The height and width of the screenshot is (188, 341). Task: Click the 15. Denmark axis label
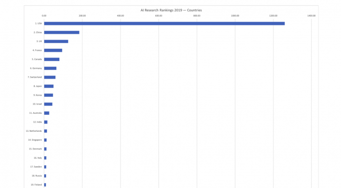[35, 149]
